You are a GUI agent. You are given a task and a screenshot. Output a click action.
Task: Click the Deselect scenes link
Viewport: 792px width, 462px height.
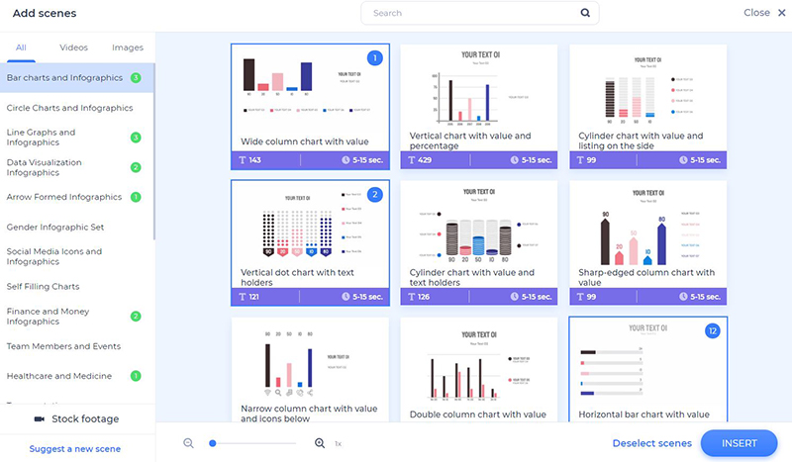651,443
